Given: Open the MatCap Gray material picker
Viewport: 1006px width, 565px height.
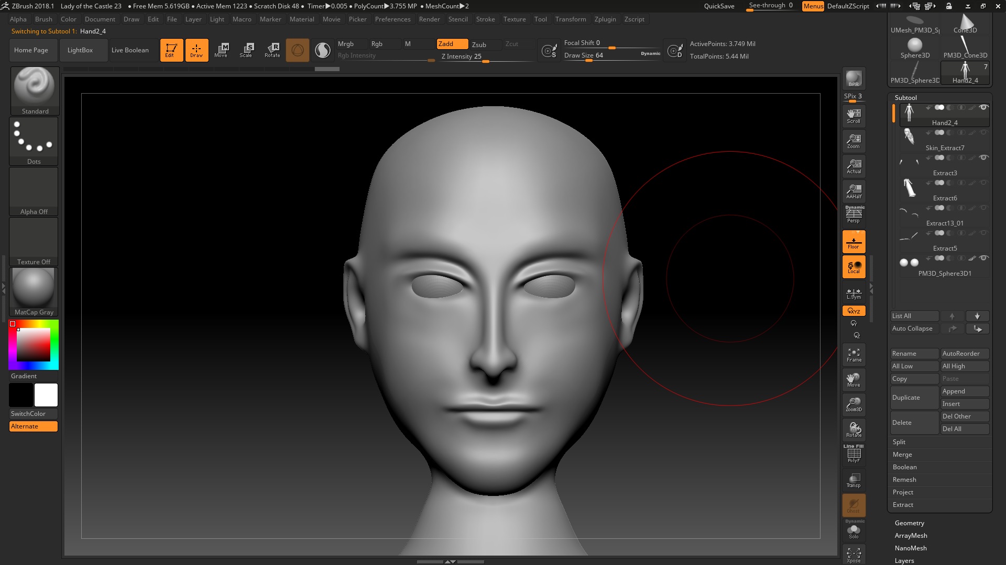Looking at the screenshot, I should click(x=34, y=292).
